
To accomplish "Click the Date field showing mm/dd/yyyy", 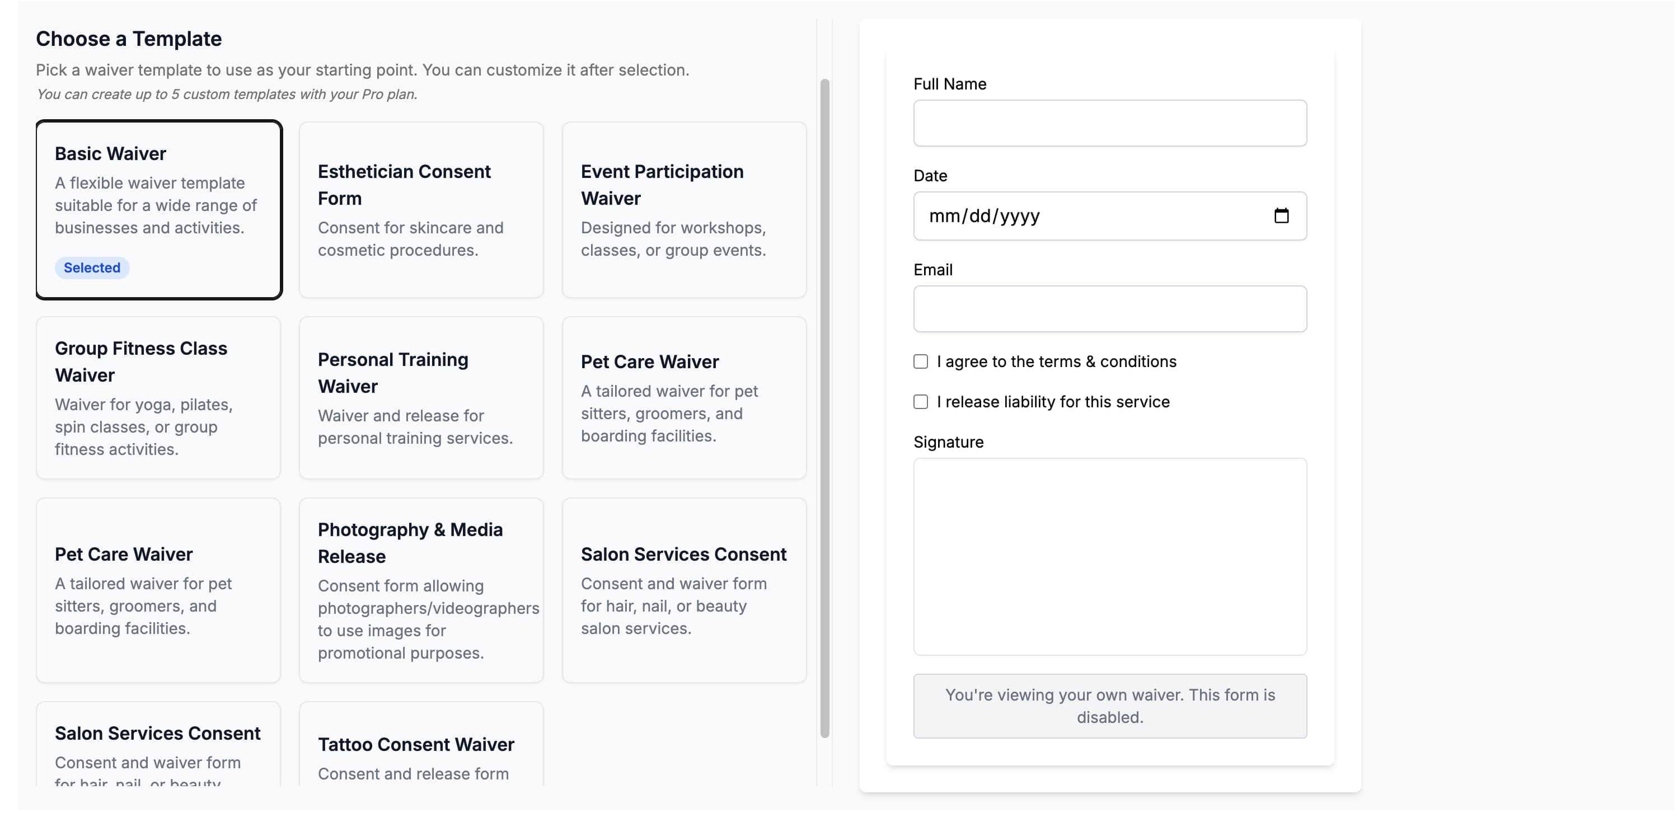I will (x=1081, y=215).
